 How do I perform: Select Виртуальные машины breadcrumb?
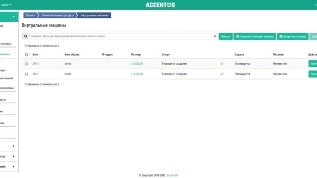point(95,15)
